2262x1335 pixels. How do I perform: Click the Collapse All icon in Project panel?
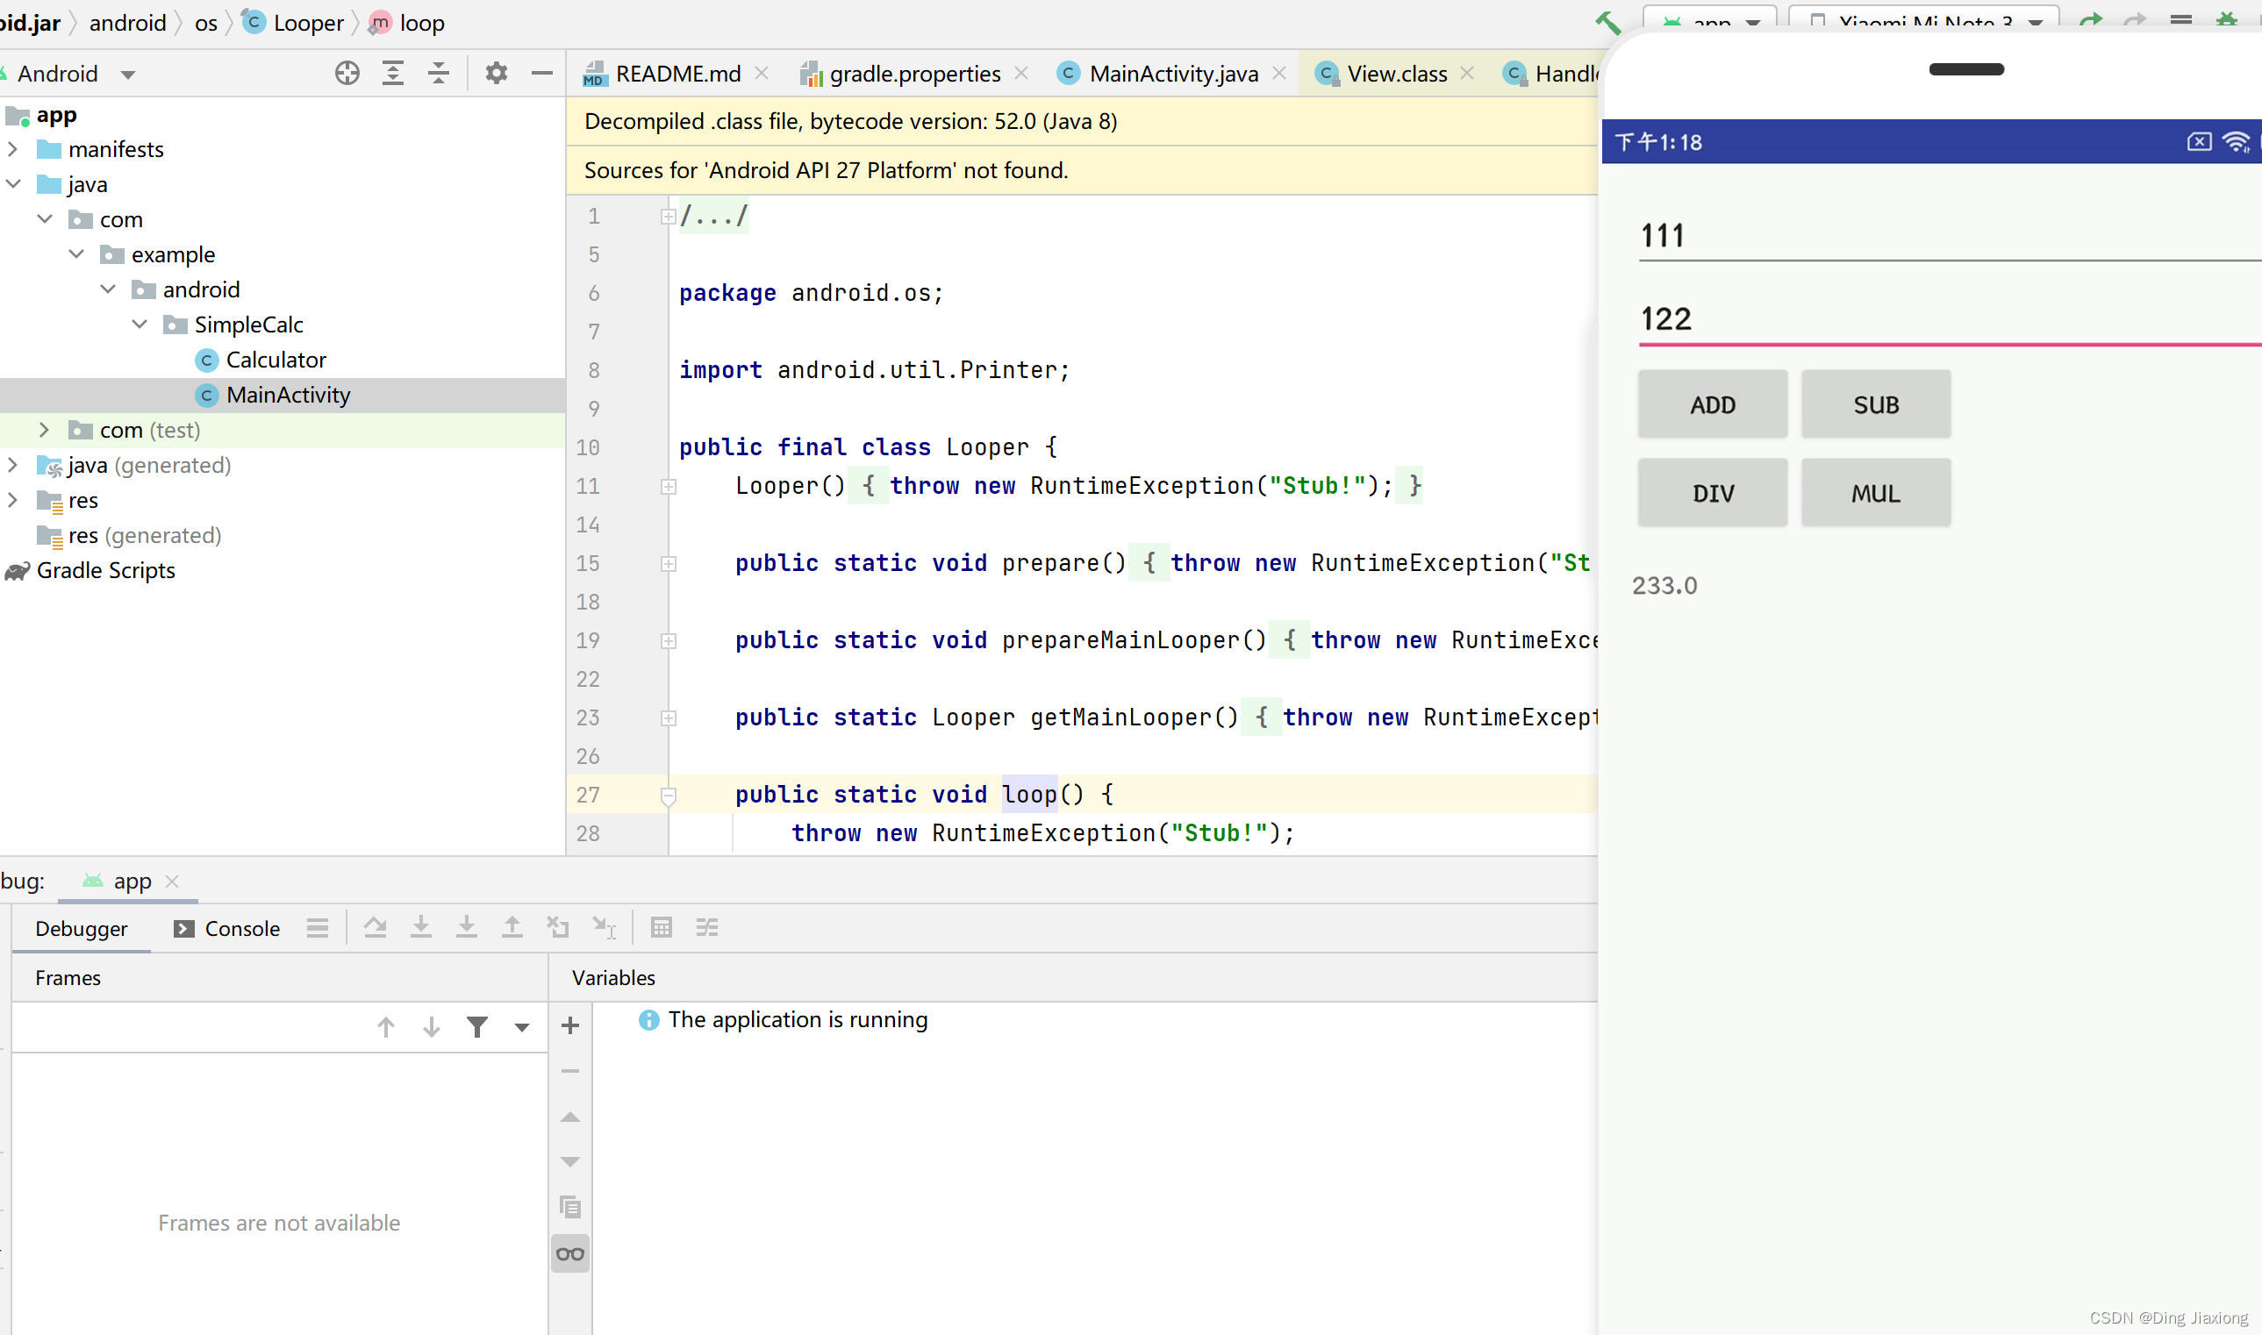coord(438,73)
